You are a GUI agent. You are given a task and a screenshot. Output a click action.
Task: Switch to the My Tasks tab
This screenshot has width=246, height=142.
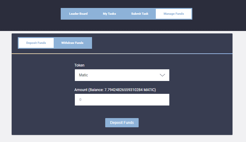[x=109, y=14]
